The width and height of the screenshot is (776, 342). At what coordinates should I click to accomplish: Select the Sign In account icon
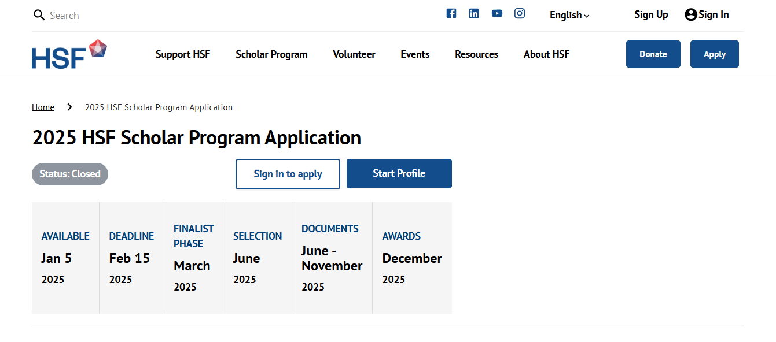691,14
